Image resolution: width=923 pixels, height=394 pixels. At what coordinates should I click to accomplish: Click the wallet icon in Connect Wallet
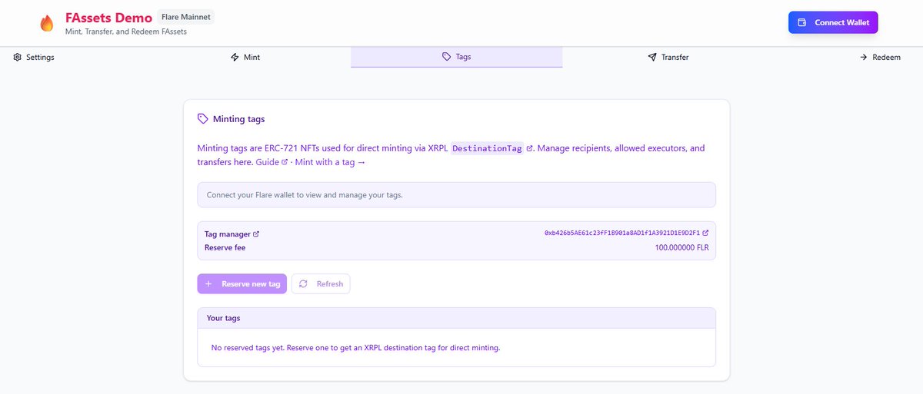tap(802, 22)
